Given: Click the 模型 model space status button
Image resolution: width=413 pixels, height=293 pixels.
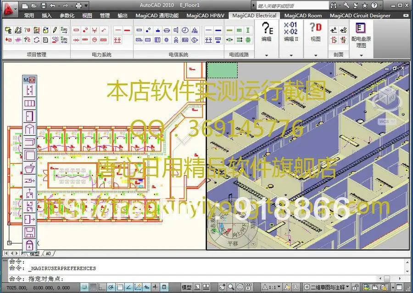Looking at the screenshot, I should 186,287.
